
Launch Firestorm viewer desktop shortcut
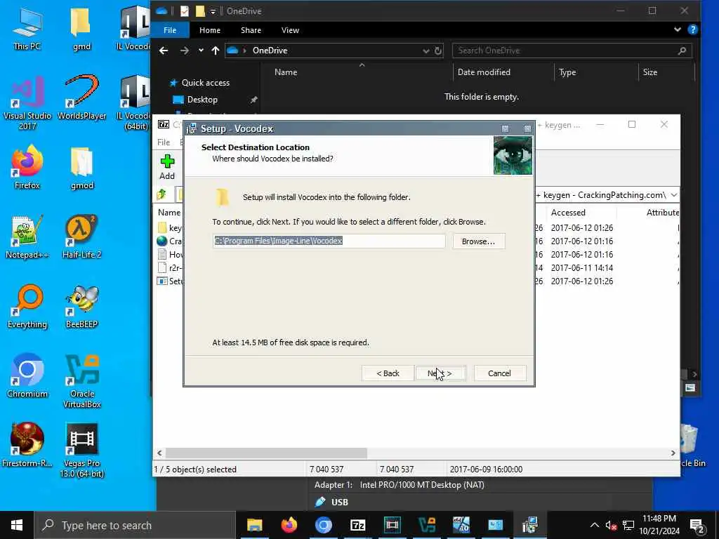[27, 445]
